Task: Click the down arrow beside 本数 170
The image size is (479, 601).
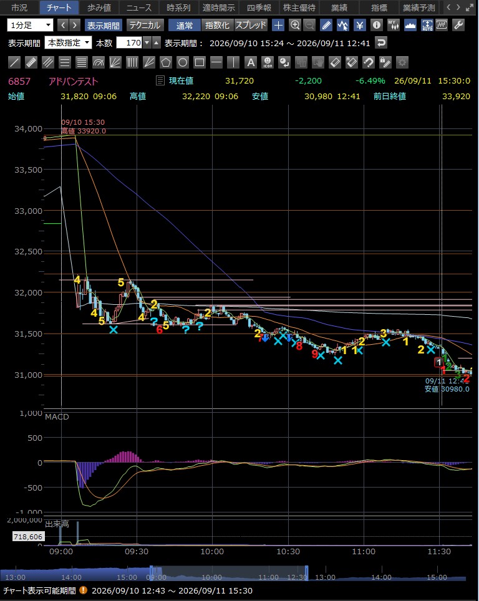Action: 147,42
